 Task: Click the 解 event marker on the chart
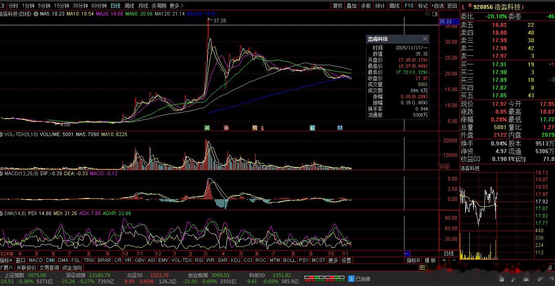click(x=312, y=128)
